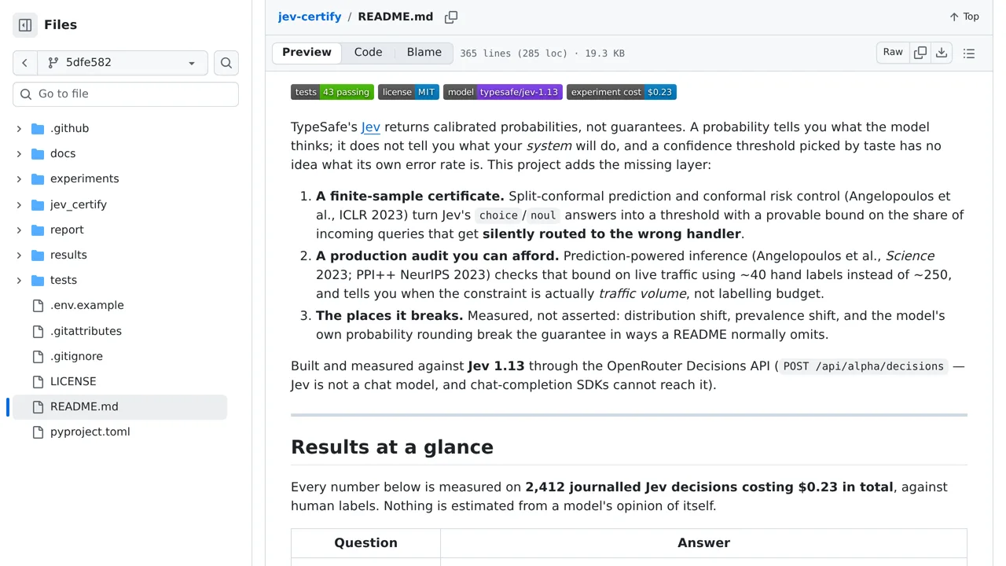1006x566 pixels.
Task: Open the results folder
Action: click(x=68, y=255)
